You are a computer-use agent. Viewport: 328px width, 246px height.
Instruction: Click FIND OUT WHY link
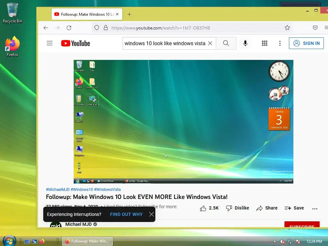pyautogui.click(x=126, y=214)
